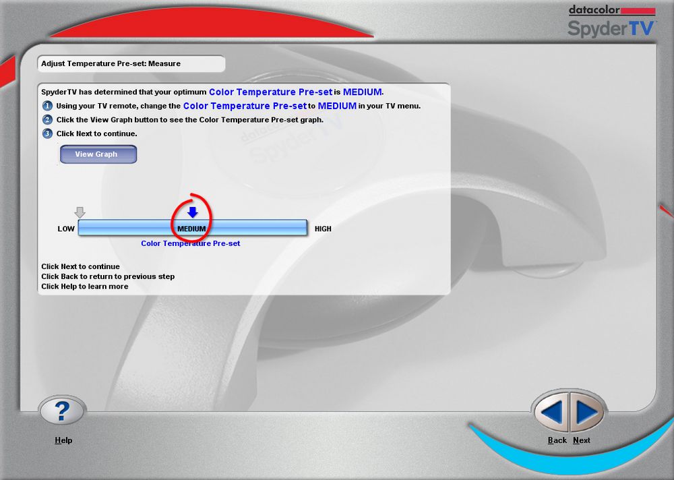This screenshot has width=674, height=480.
Task: Click the Color Temperature Pre-set blue bar
Action: [193, 227]
